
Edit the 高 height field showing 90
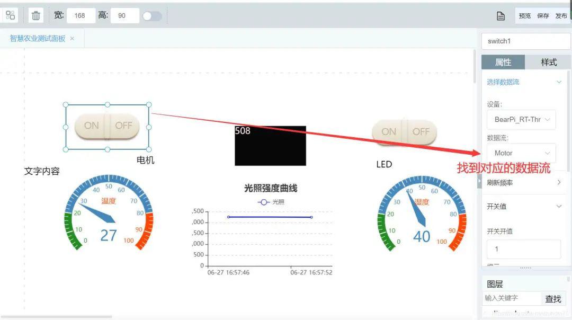pyautogui.click(x=125, y=16)
